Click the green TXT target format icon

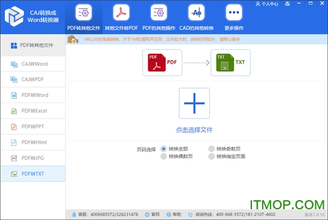click(x=225, y=62)
